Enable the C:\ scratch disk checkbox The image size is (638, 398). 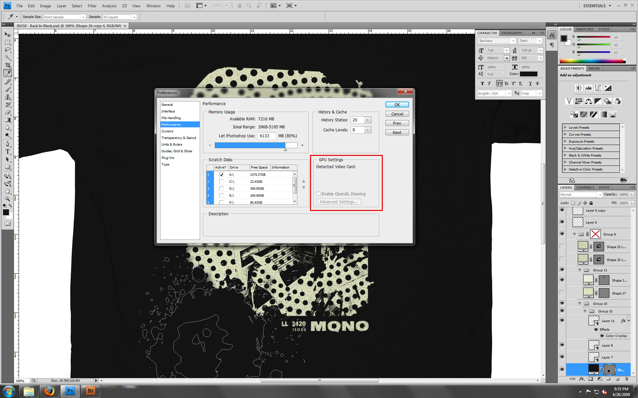tap(221, 181)
